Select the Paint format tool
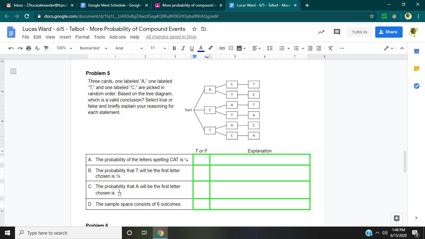425x239 pixels. (x=46, y=48)
